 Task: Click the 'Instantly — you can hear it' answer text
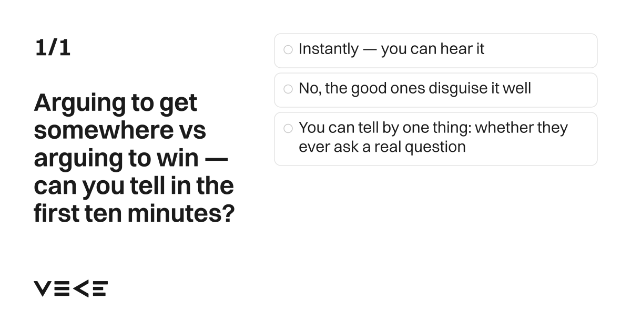(x=391, y=49)
